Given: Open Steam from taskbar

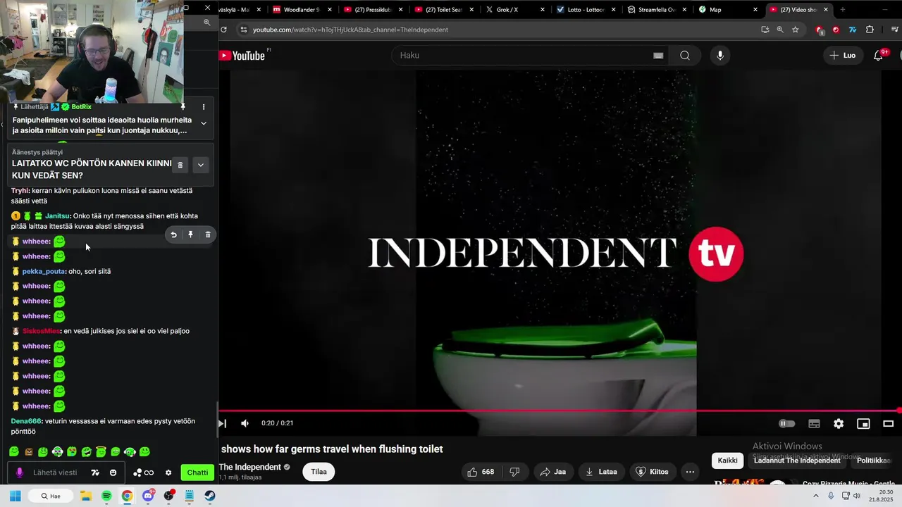Looking at the screenshot, I should (x=210, y=496).
